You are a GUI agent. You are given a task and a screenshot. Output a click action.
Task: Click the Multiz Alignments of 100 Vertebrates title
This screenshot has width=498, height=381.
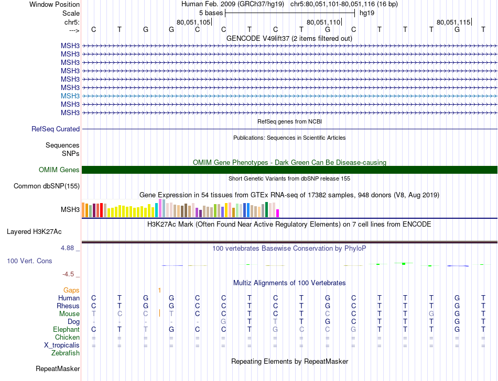289,283
